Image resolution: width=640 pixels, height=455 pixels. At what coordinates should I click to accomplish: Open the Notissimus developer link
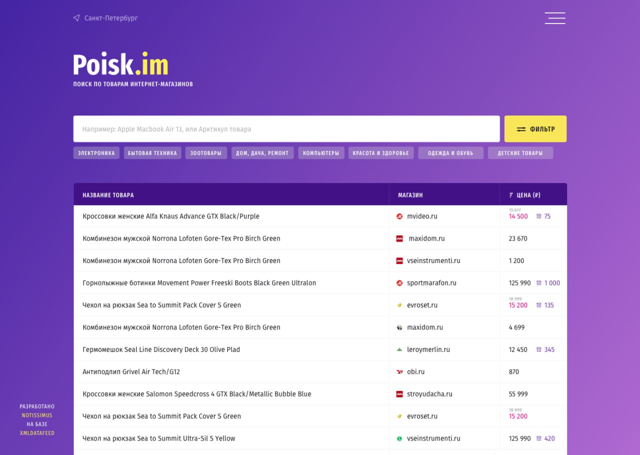(x=37, y=415)
